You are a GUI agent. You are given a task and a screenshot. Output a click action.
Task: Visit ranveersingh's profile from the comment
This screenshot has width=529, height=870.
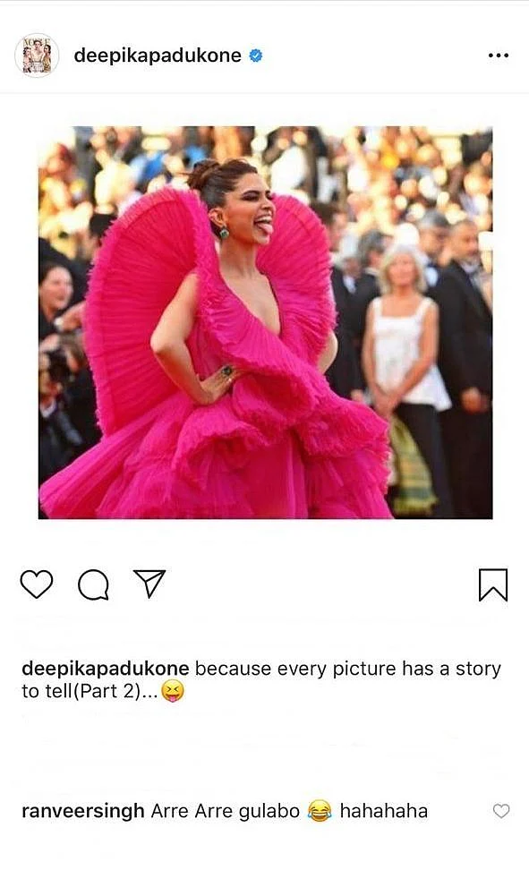pyautogui.click(x=82, y=811)
